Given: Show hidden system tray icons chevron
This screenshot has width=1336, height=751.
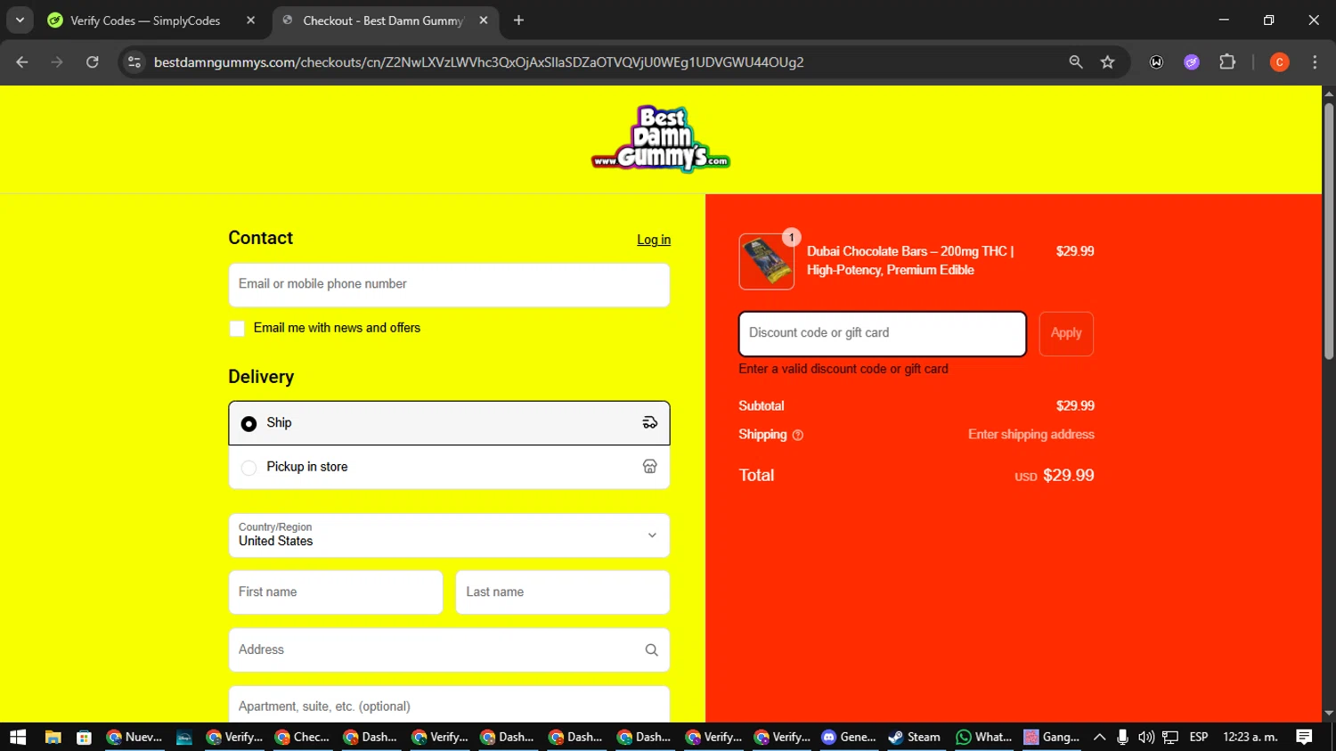Looking at the screenshot, I should (1099, 737).
